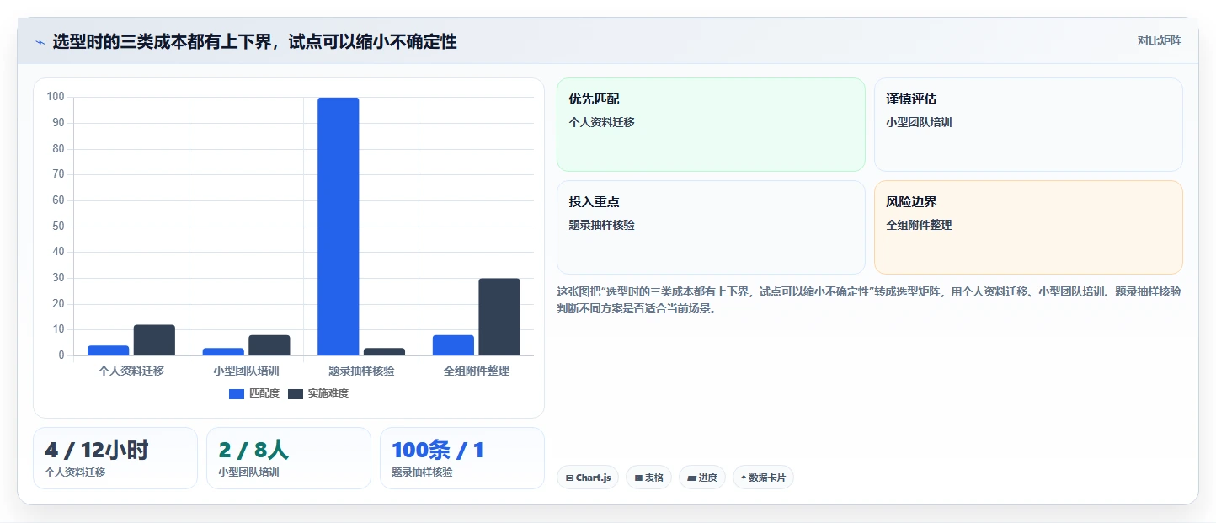Click the dark 个人资料迁移 bar
The width and height of the screenshot is (1216, 523).
coord(154,340)
